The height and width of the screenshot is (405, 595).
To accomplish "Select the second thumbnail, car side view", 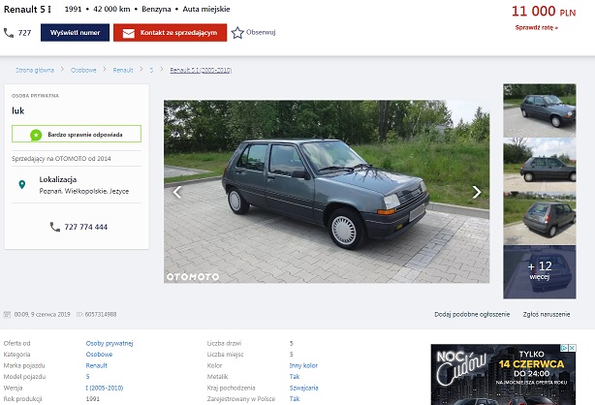I will point(539,165).
